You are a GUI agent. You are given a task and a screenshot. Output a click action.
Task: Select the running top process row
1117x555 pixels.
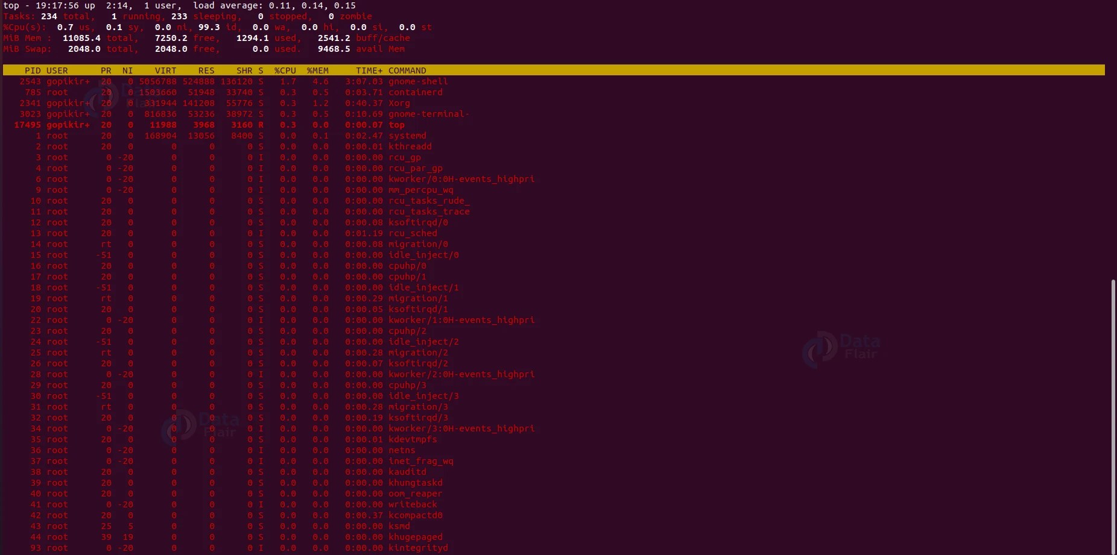(x=241, y=125)
